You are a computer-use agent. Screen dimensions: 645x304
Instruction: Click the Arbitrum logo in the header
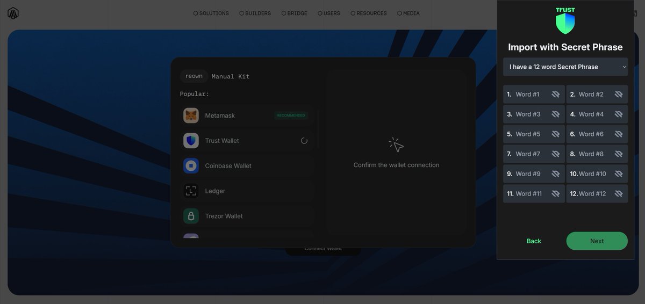[13, 13]
